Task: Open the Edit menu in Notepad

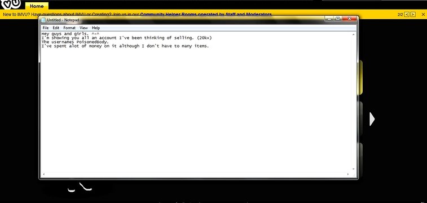Action: pos(56,28)
